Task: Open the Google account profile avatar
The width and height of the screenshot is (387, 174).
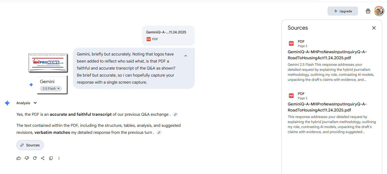Action: (x=379, y=11)
